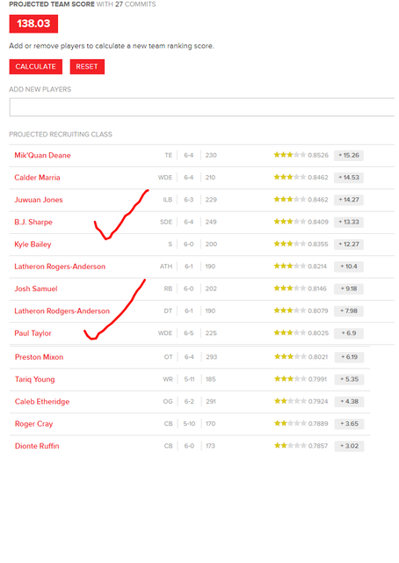The image size is (399, 563).
Task: Open Roger Cray player link
Action: [x=33, y=424]
